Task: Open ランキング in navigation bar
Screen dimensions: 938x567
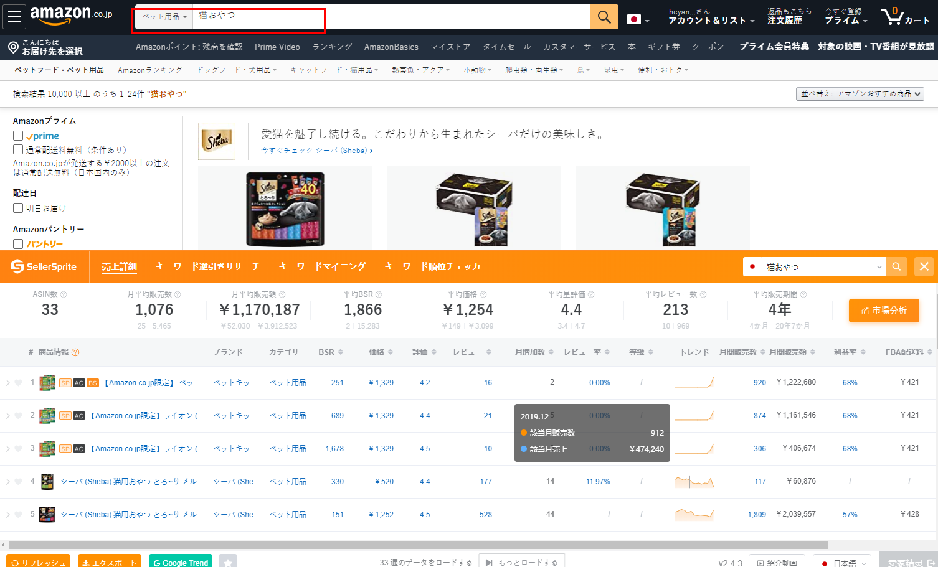Action: click(x=332, y=47)
